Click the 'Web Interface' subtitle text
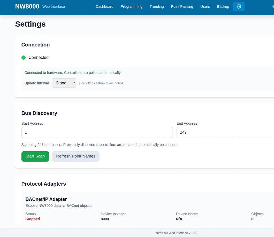This screenshot has width=274, height=237. click(54, 7)
